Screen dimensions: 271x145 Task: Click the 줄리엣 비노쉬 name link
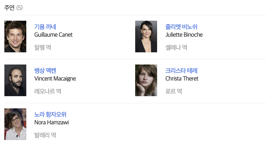(181, 27)
